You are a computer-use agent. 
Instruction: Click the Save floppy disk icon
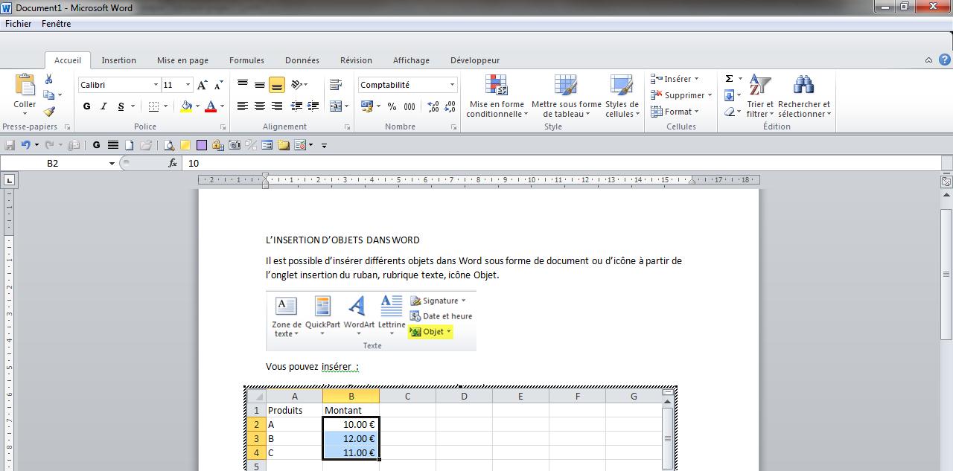(x=10, y=145)
